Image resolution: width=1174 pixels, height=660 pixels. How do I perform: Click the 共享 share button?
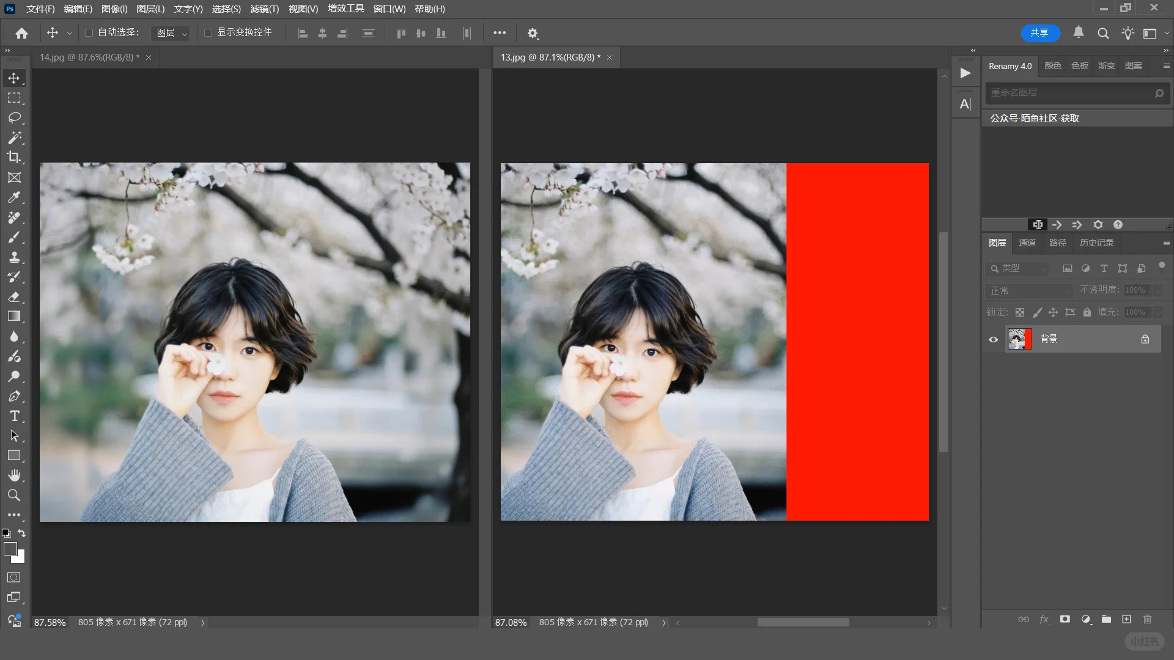[1039, 33]
